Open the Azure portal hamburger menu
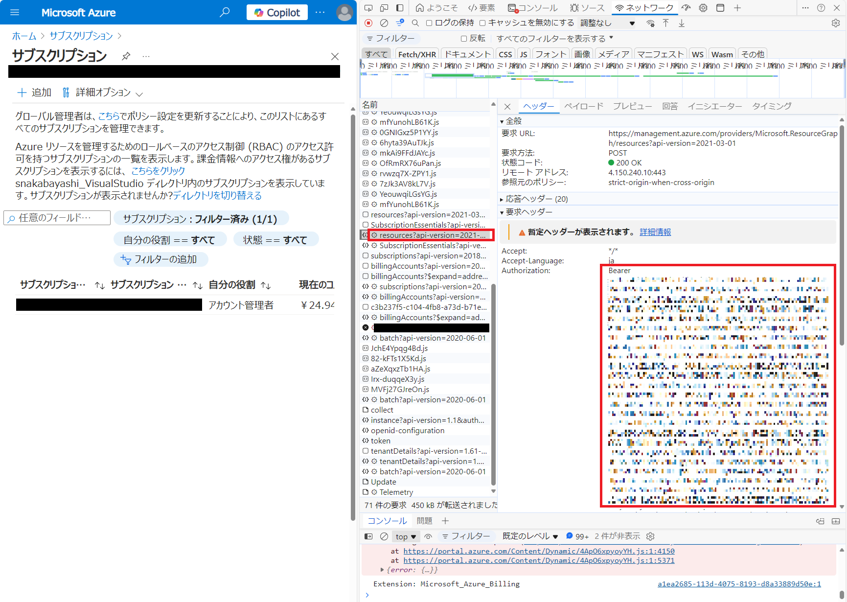 (x=15, y=12)
